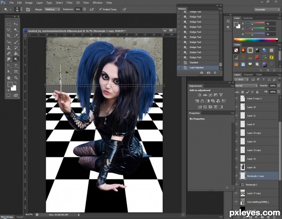Select the Clone Stamp tool
The width and height of the screenshot is (282, 219).
coord(8,48)
